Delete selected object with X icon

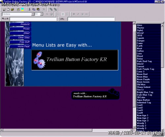44,10
